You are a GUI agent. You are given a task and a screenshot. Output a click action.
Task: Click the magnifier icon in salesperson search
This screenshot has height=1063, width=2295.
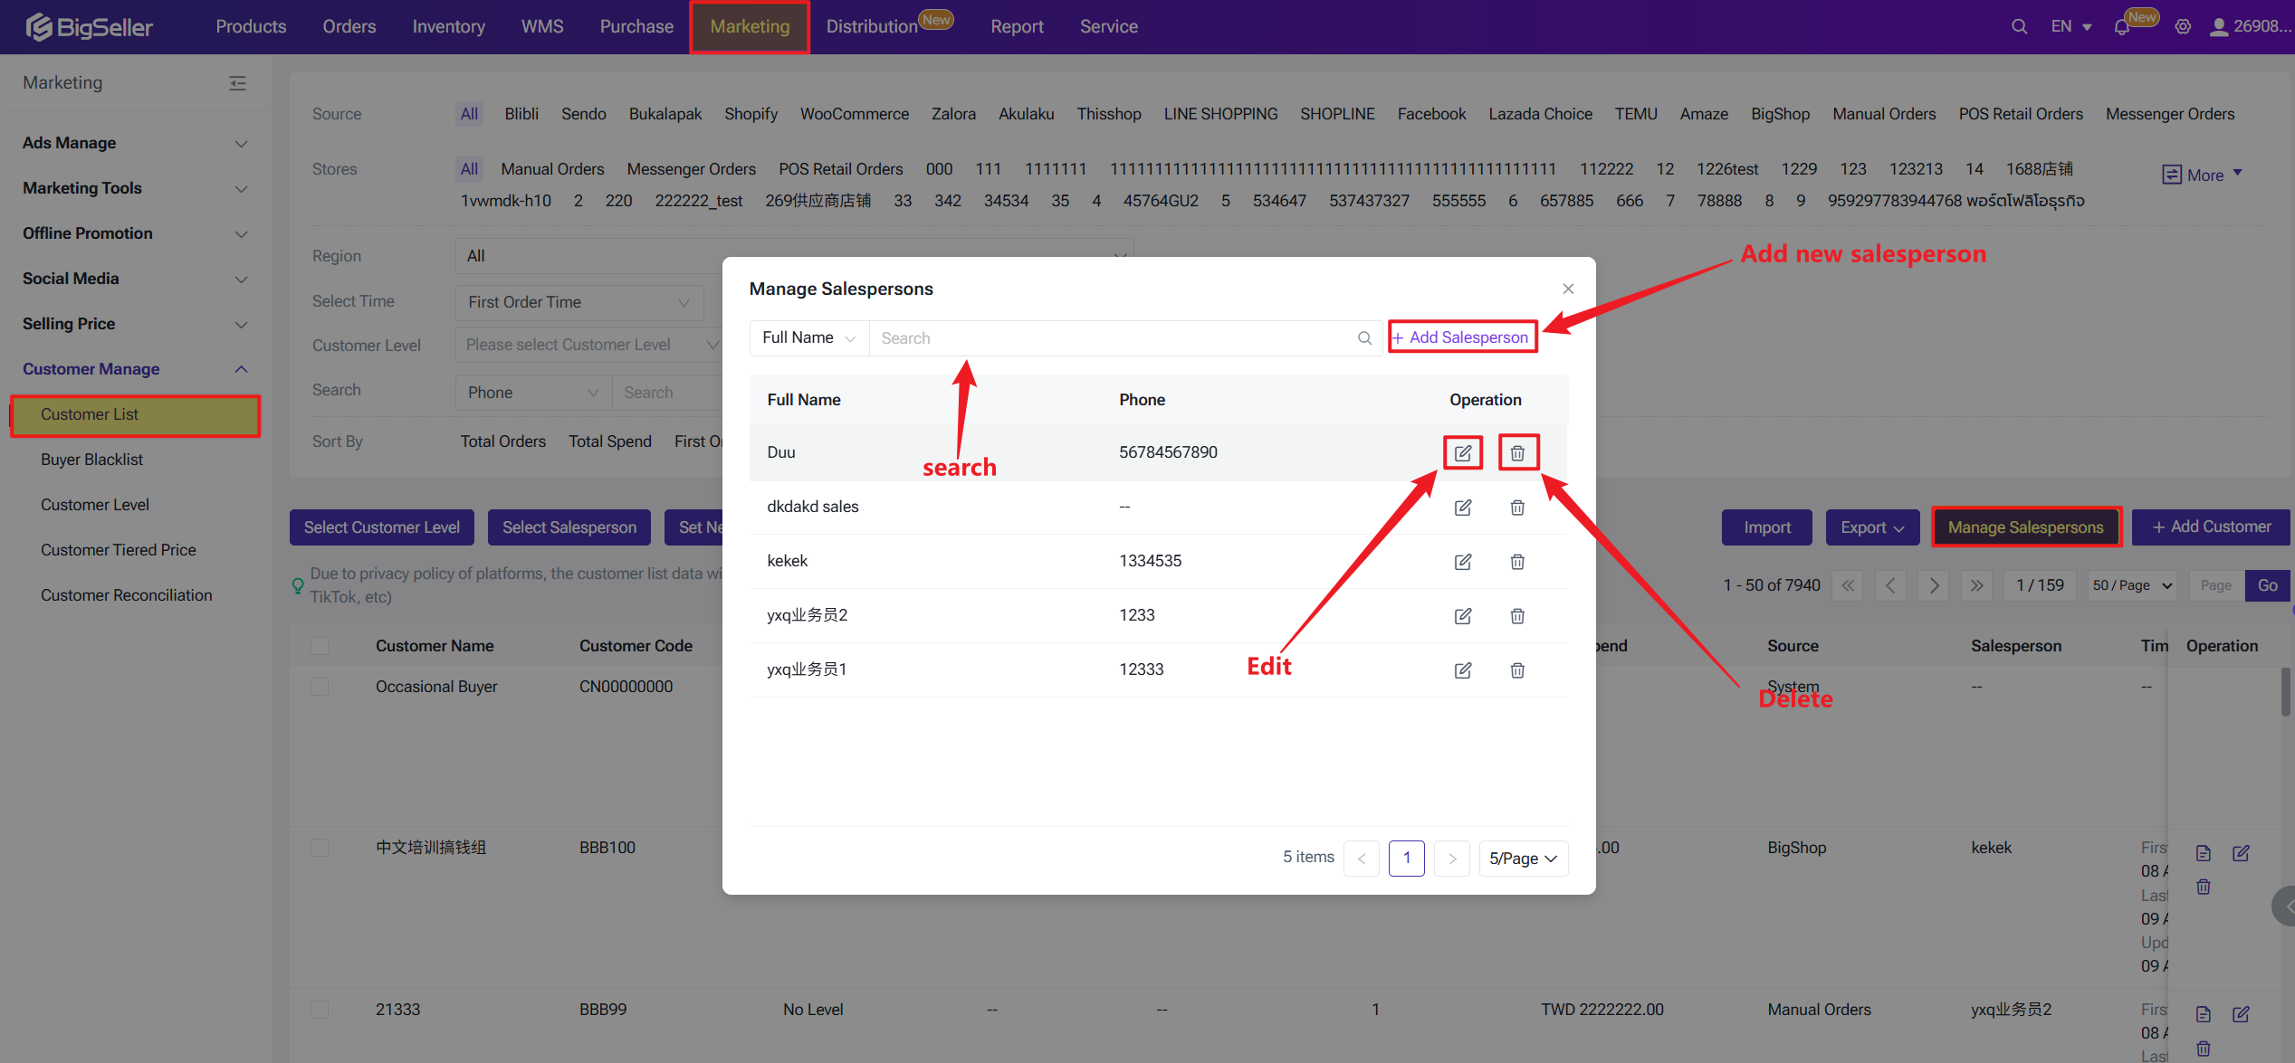[x=1364, y=337]
